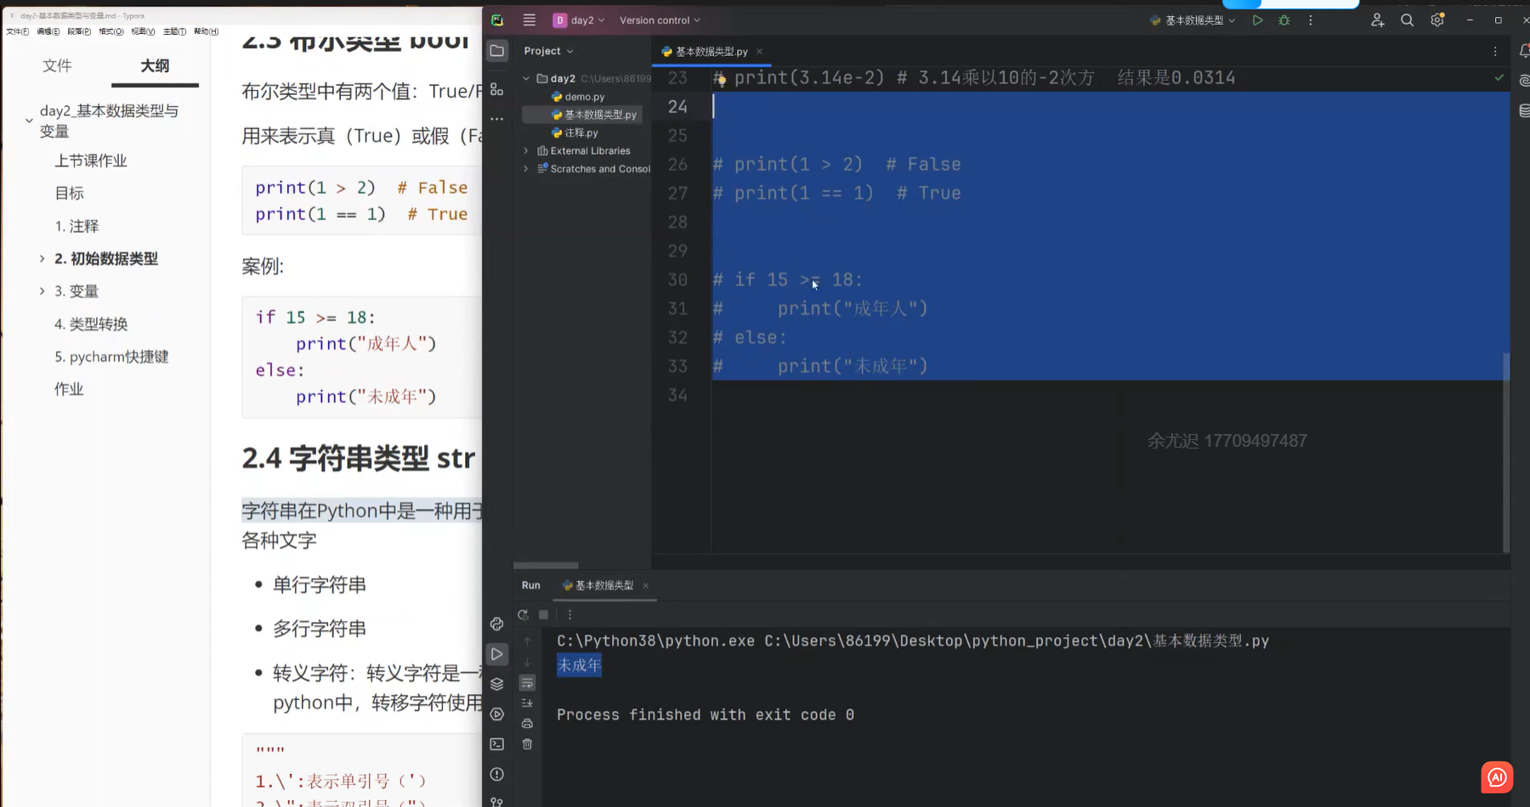Open Typora's 文件(F) menu

pos(14,31)
